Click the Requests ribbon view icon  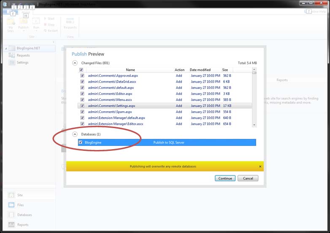coord(70,21)
